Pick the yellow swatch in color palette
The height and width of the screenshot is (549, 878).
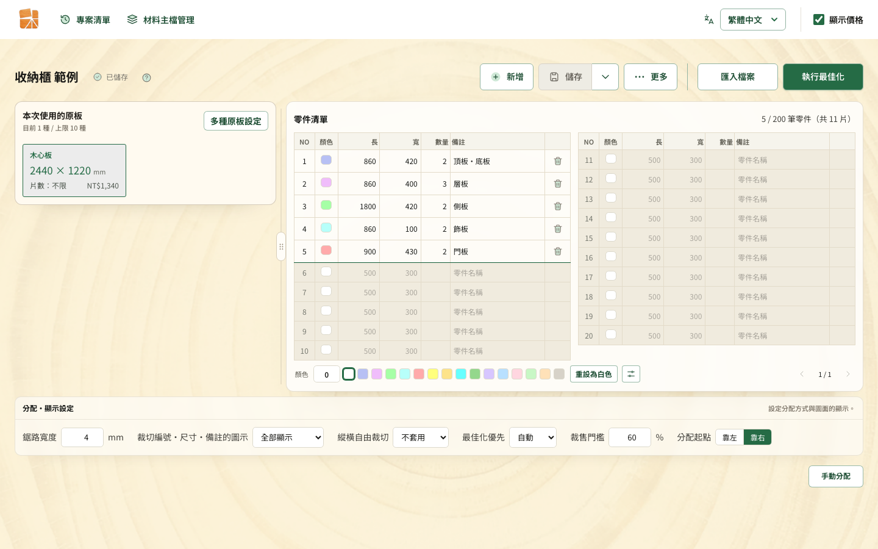coord(433,374)
